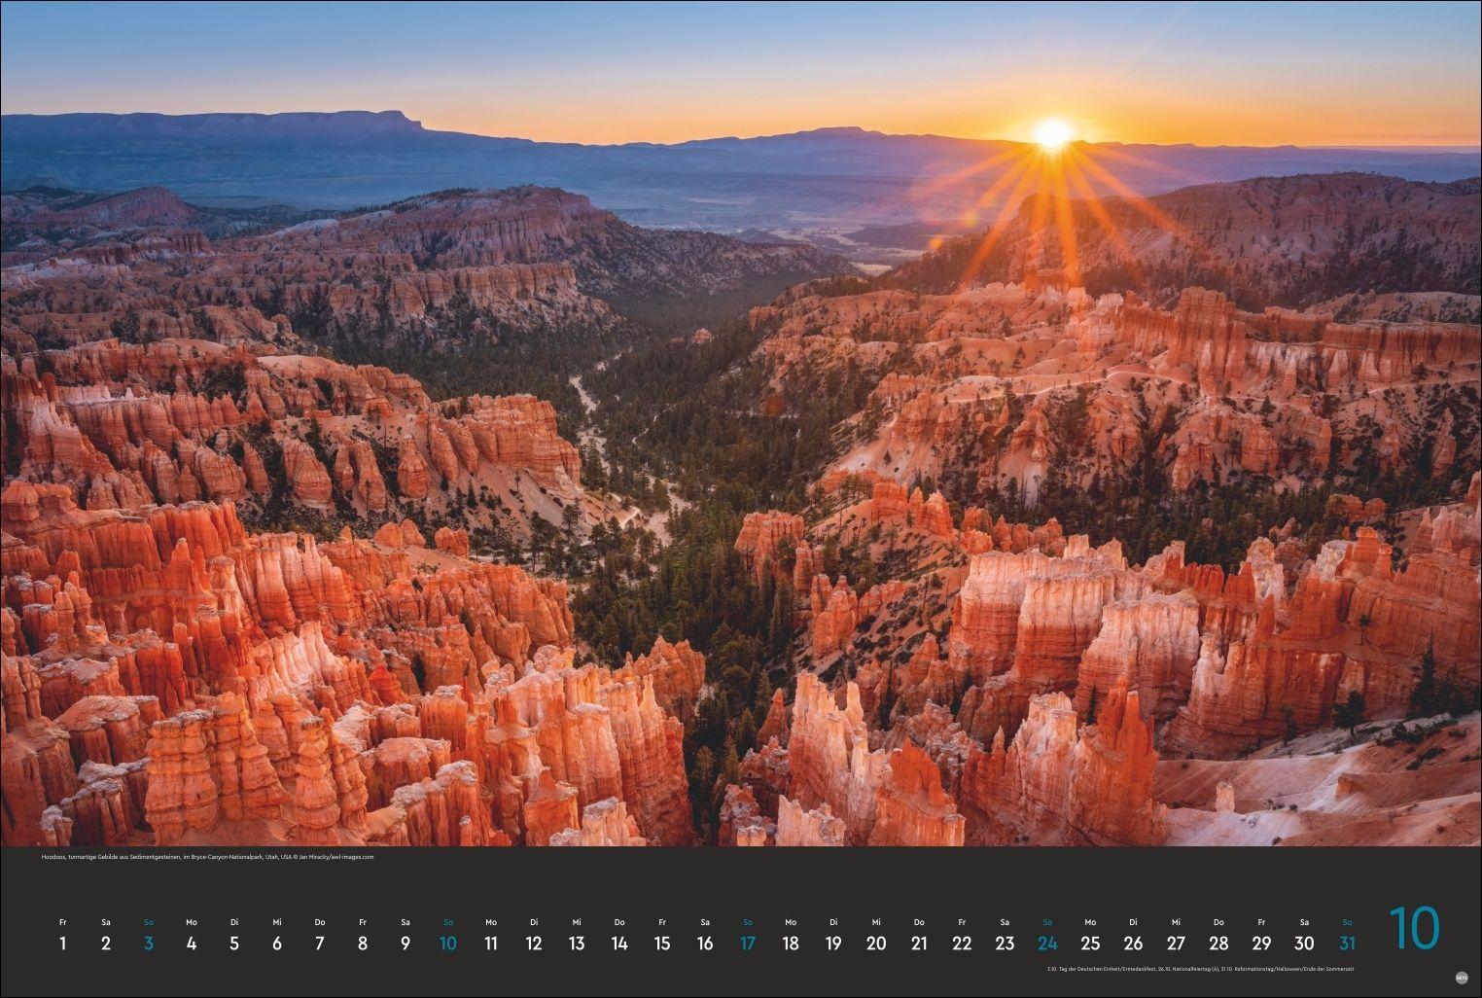The image size is (1482, 998).
Task: Select the blue-highlighted Sunday 31
Action: point(1349,943)
